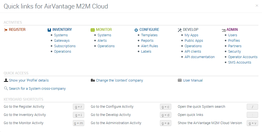Viewport: 262px width, 132px height.
Task: Go to Systems under Inventory
Action: 61,35
